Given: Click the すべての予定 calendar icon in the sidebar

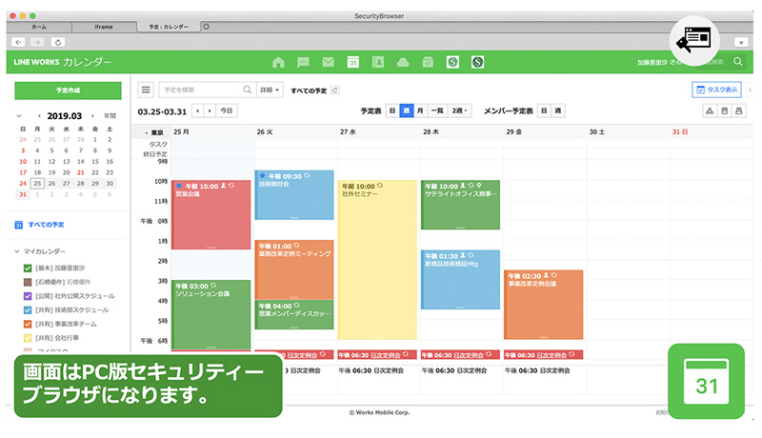Looking at the screenshot, I should (x=18, y=225).
